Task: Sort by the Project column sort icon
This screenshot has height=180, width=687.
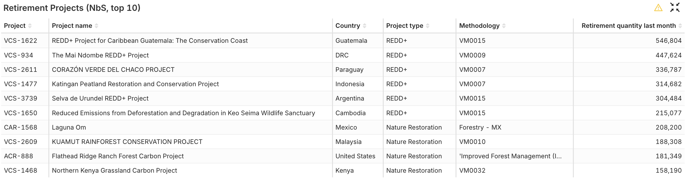Action: tap(30, 26)
